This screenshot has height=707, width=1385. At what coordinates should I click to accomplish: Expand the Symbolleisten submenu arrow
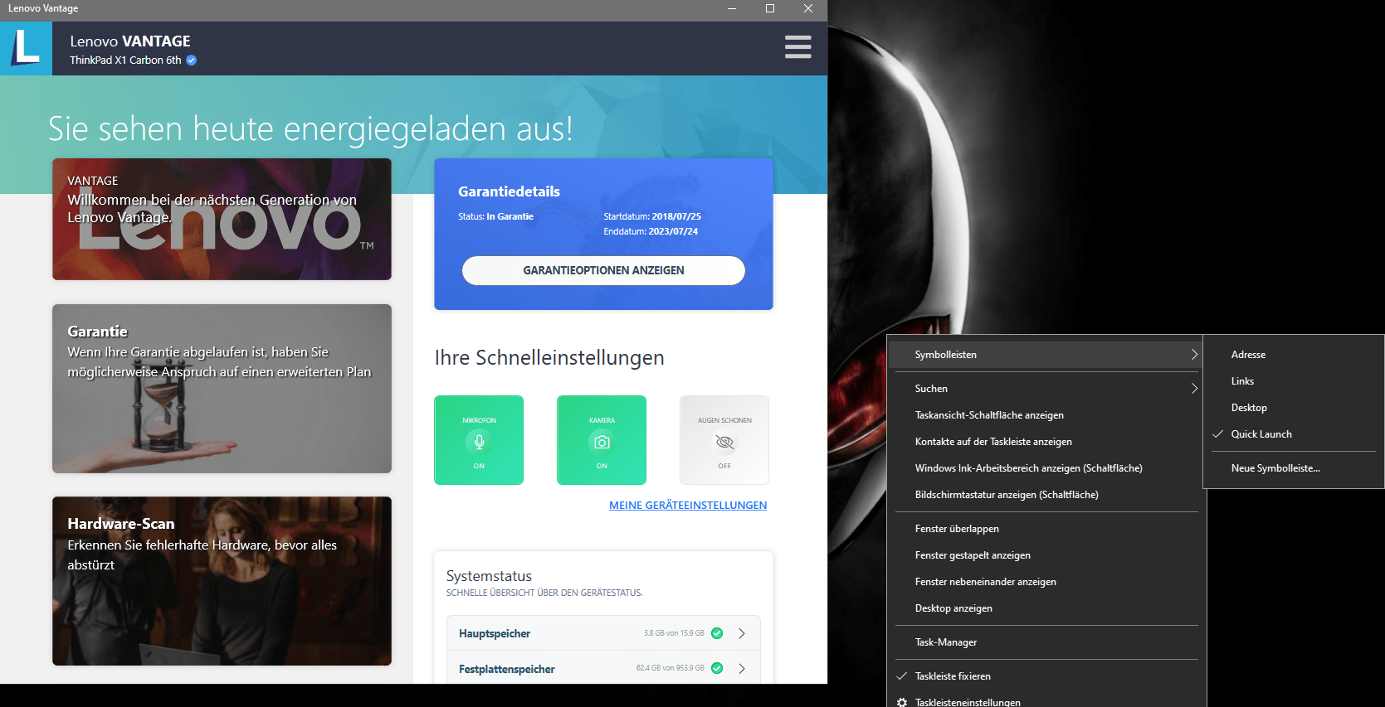[1194, 355]
